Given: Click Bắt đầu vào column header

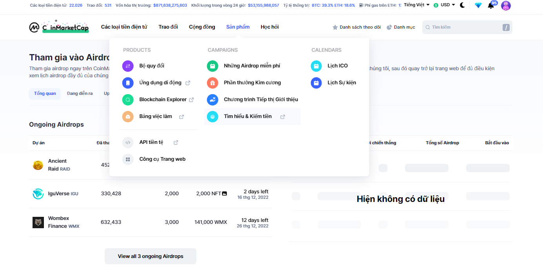Looking at the screenshot, I should coord(497,143).
